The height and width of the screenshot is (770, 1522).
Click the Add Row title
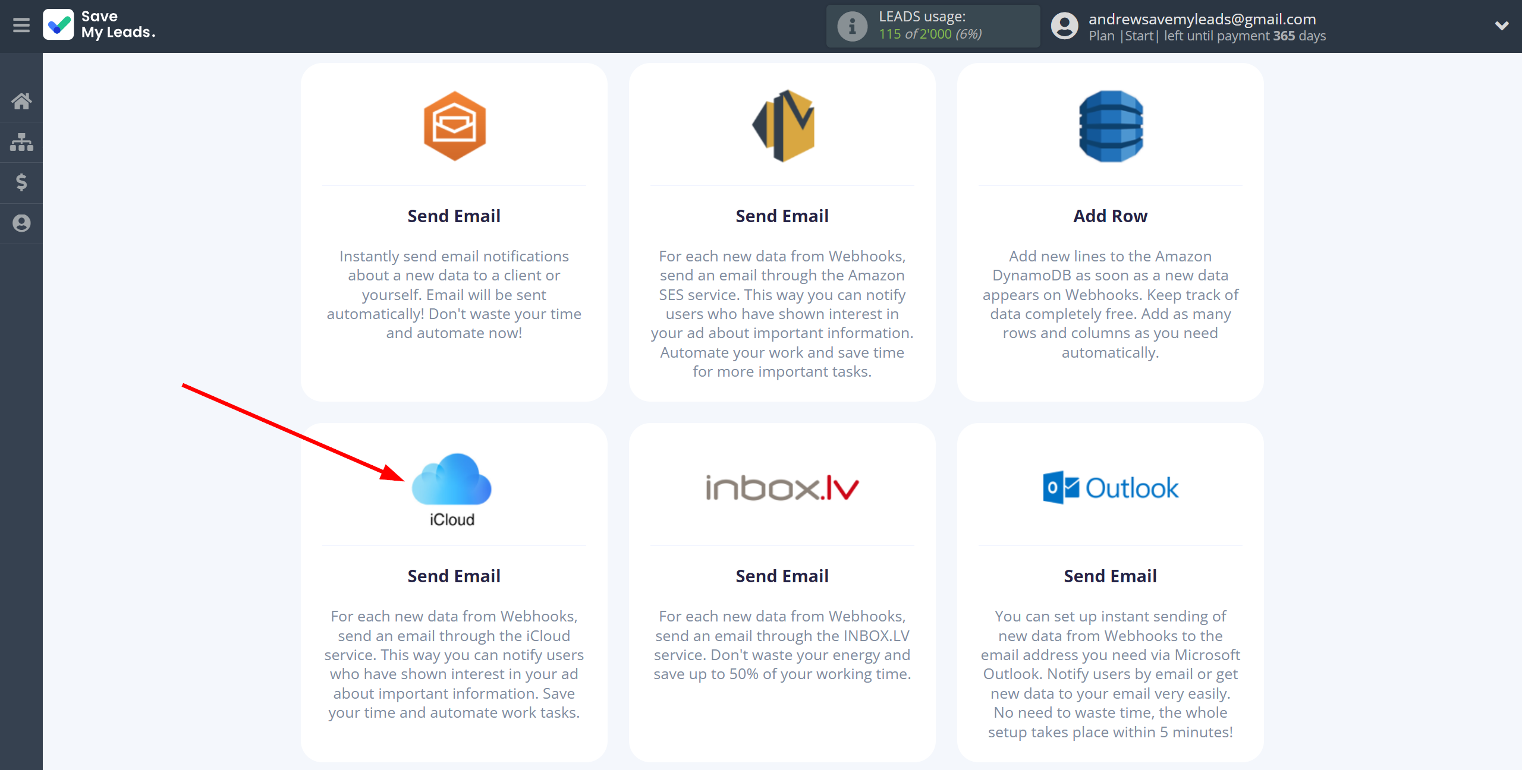tap(1111, 216)
